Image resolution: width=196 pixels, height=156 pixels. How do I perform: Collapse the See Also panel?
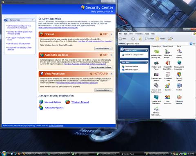click(x=146, y=62)
